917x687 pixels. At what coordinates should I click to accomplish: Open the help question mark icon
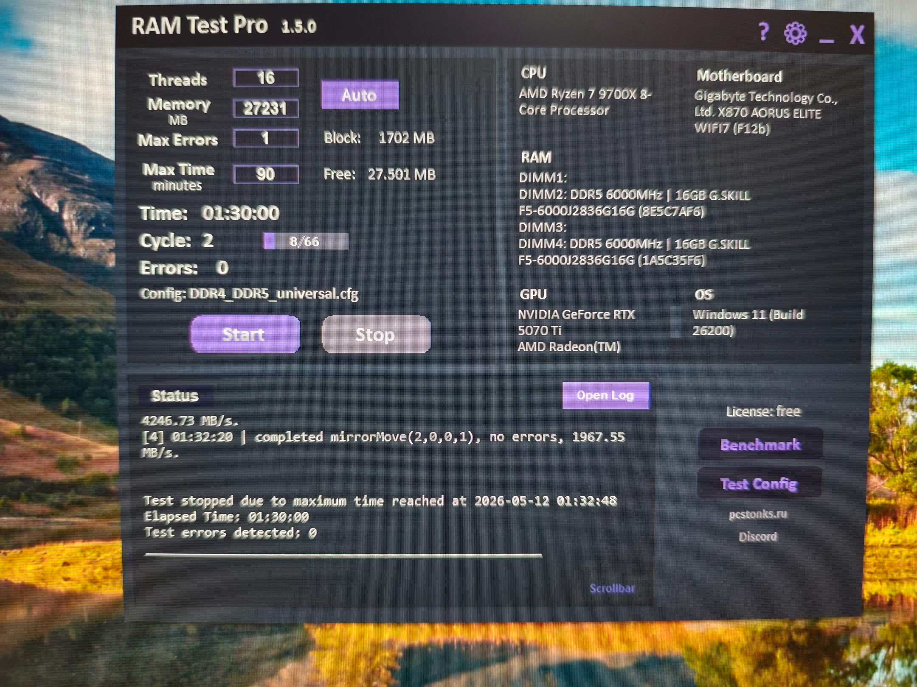coord(764,32)
